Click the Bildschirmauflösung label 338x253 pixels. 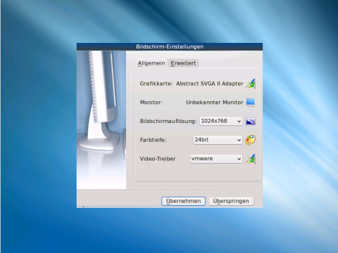coord(168,122)
